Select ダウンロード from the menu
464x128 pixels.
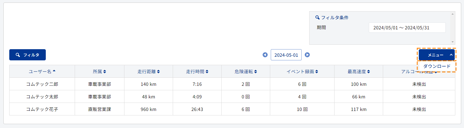click(x=437, y=66)
